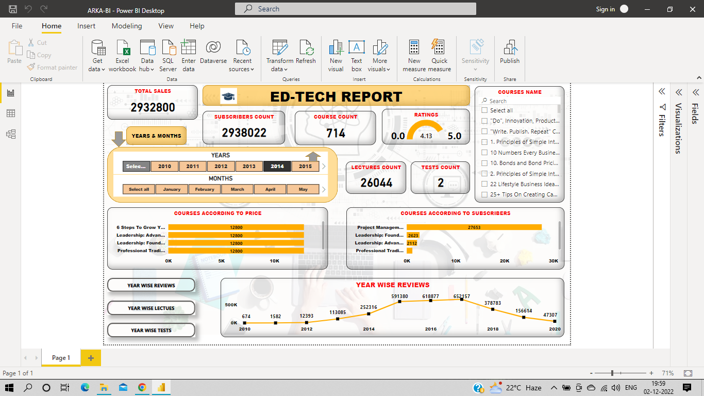Open the Excel workbook data source
Screen dimensions: 704x396
click(122, 56)
